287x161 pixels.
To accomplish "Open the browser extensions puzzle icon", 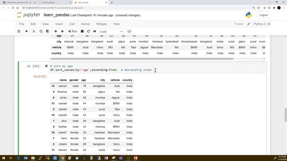I will tap(274, 8).
